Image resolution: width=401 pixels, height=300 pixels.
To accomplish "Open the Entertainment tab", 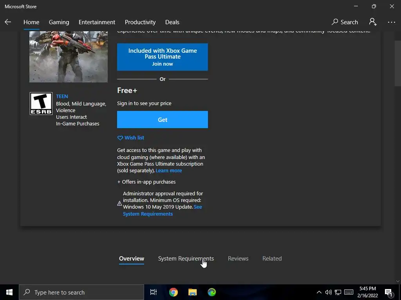I will [97, 22].
